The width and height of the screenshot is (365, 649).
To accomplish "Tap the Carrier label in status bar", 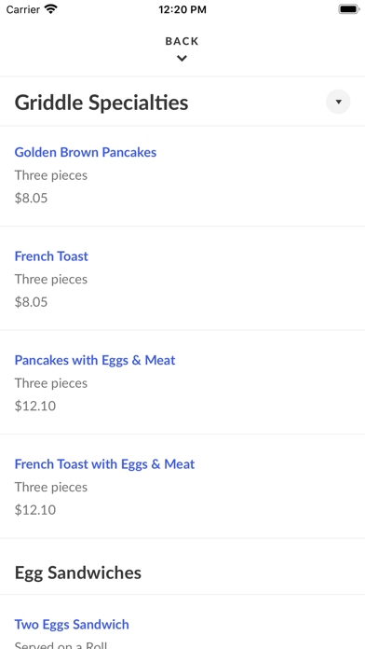I will click(x=23, y=9).
